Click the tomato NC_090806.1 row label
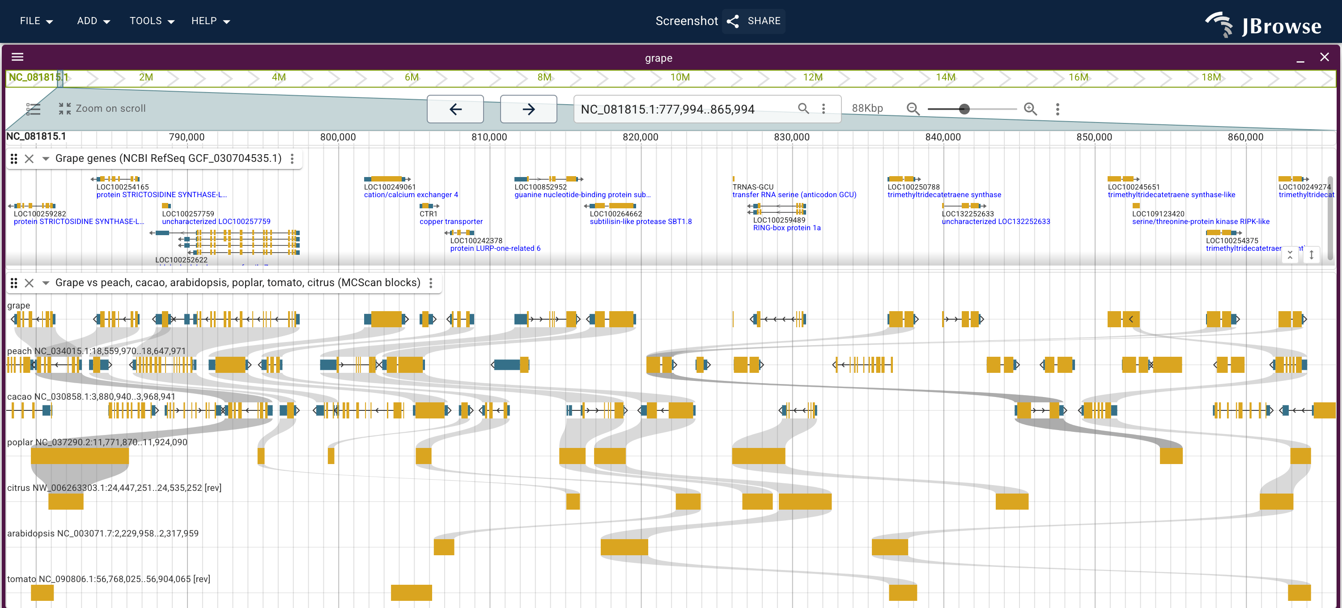 (108, 579)
